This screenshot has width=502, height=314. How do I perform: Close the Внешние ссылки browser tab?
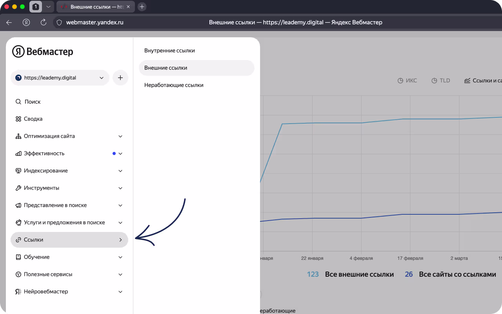[x=128, y=7]
